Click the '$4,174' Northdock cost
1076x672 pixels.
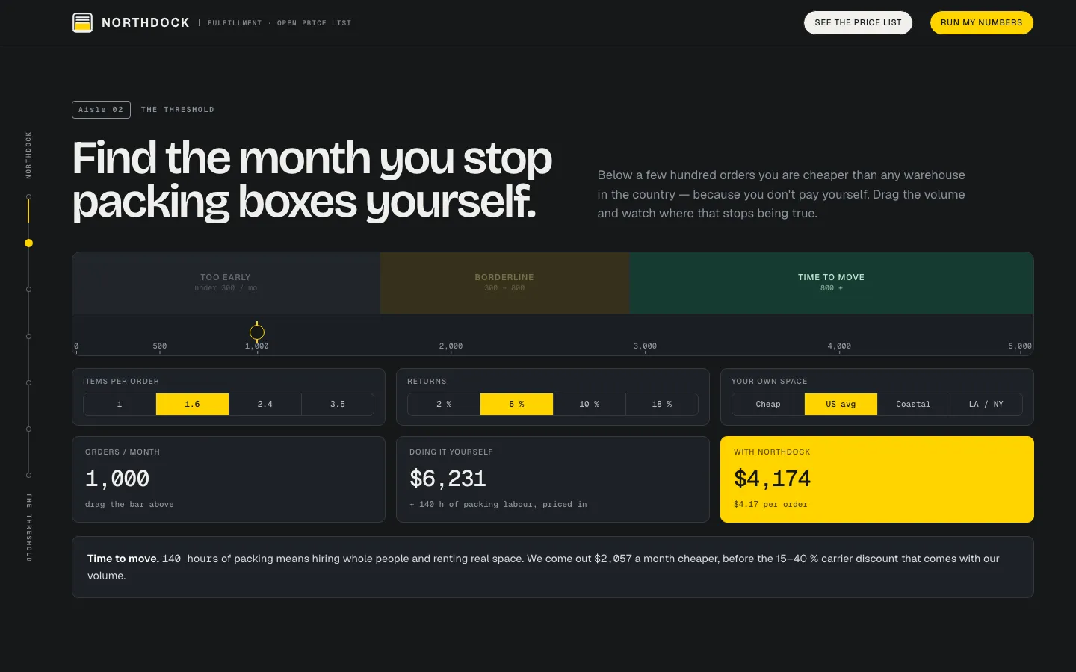pyautogui.click(x=772, y=479)
